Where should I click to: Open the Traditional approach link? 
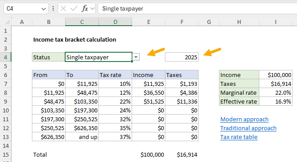[x=248, y=128]
